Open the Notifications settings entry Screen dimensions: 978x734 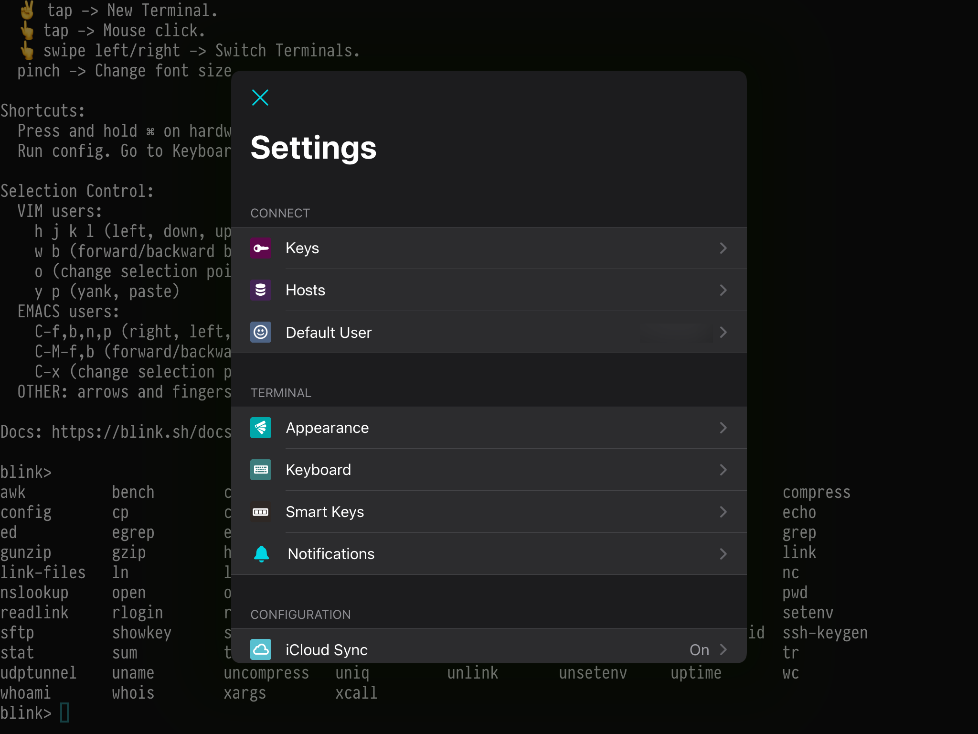[x=331, y=554]
